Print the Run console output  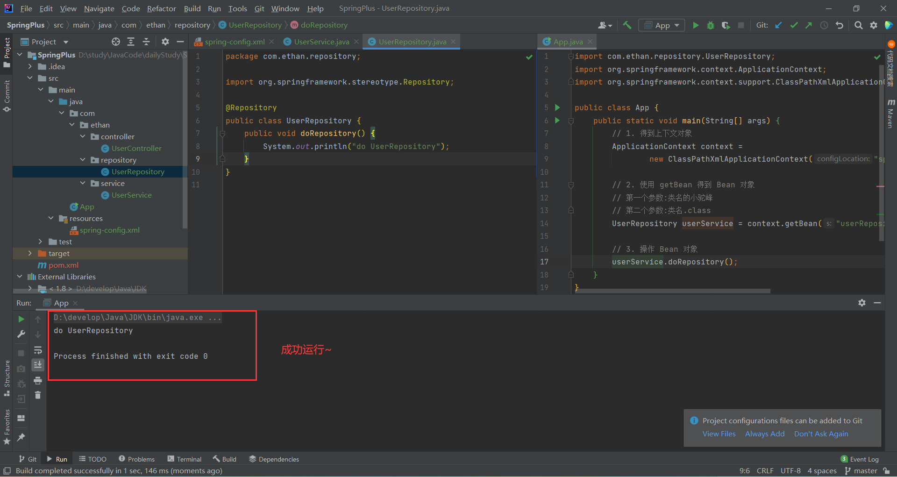tap(38, 380)
